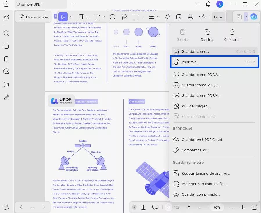The image size is (261, 213).
Task: Choose Imprimir... from menu
Action: [214, 62]
